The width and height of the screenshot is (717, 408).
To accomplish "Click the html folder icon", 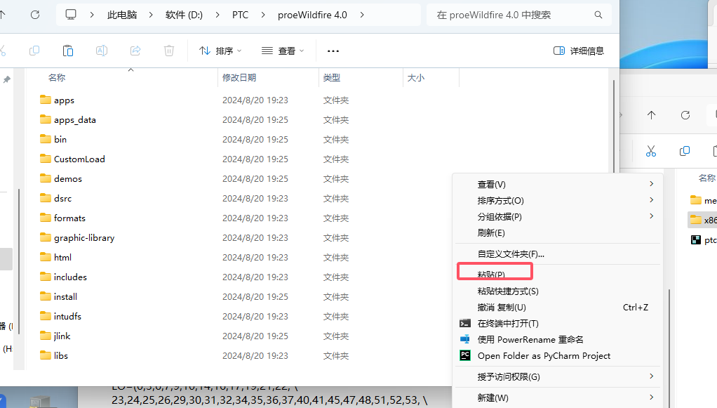I will 46,257.
